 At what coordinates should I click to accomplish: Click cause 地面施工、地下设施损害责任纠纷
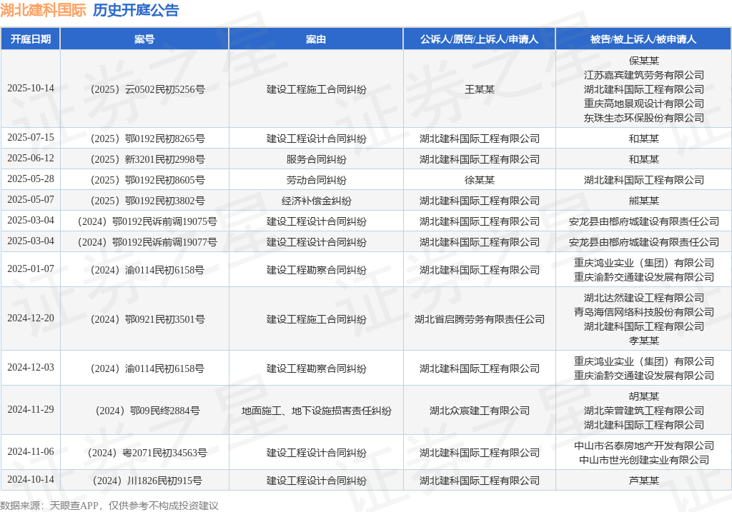316,411
